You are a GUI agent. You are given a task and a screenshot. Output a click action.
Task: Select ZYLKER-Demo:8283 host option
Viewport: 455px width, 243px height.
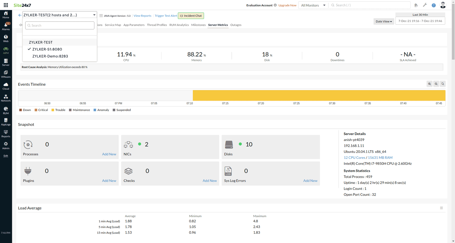coord(50,56)
